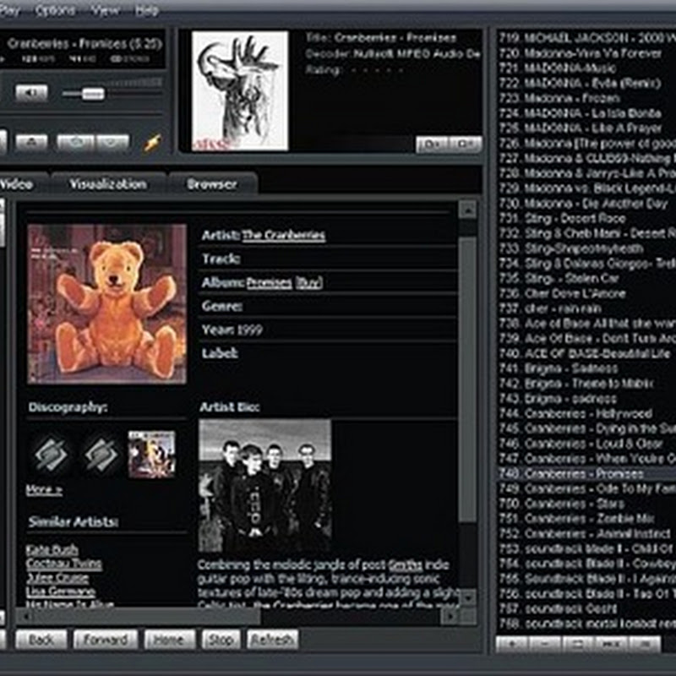Click horizontal scrollbar left arrow
The image size is (676, 676).
pos(25,617)
